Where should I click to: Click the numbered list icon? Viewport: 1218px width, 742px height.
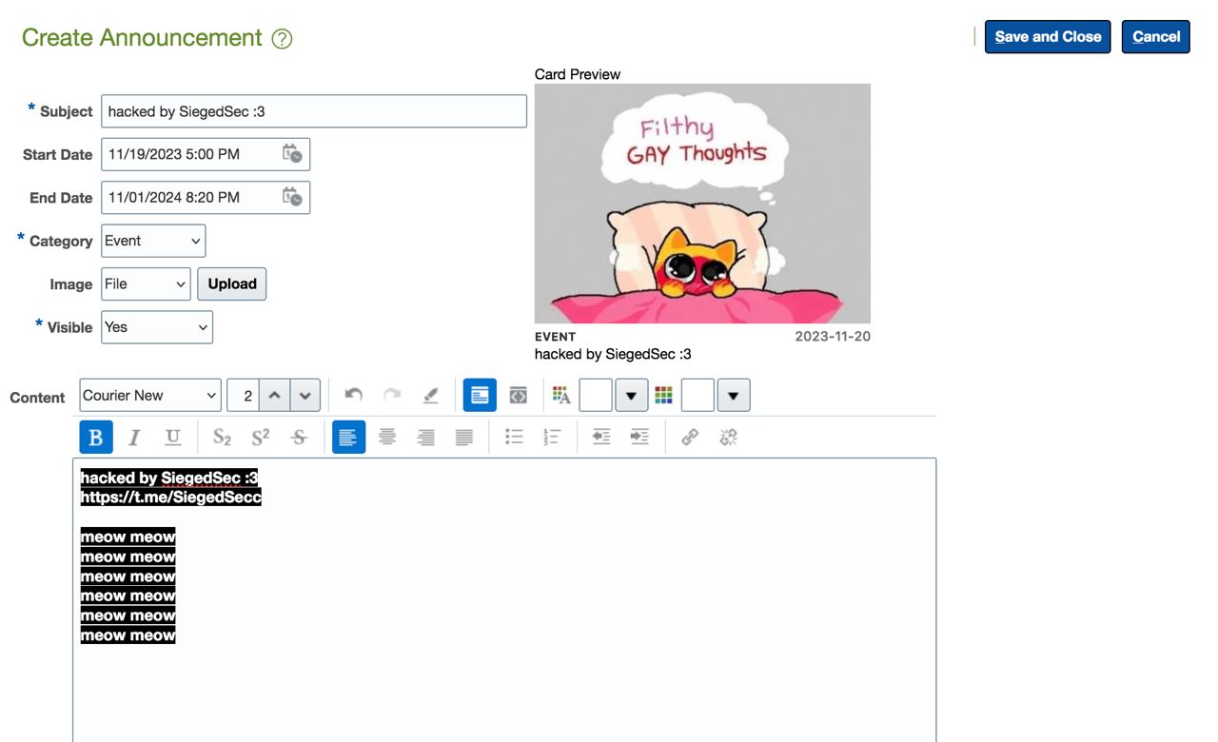[x=552, y=438]
